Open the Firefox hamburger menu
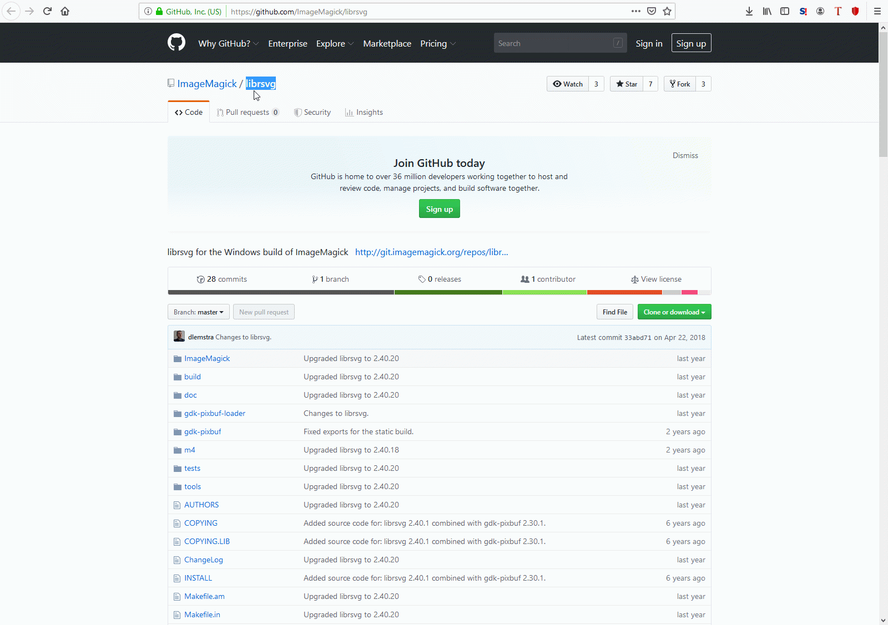 click(x=877, y=11)
